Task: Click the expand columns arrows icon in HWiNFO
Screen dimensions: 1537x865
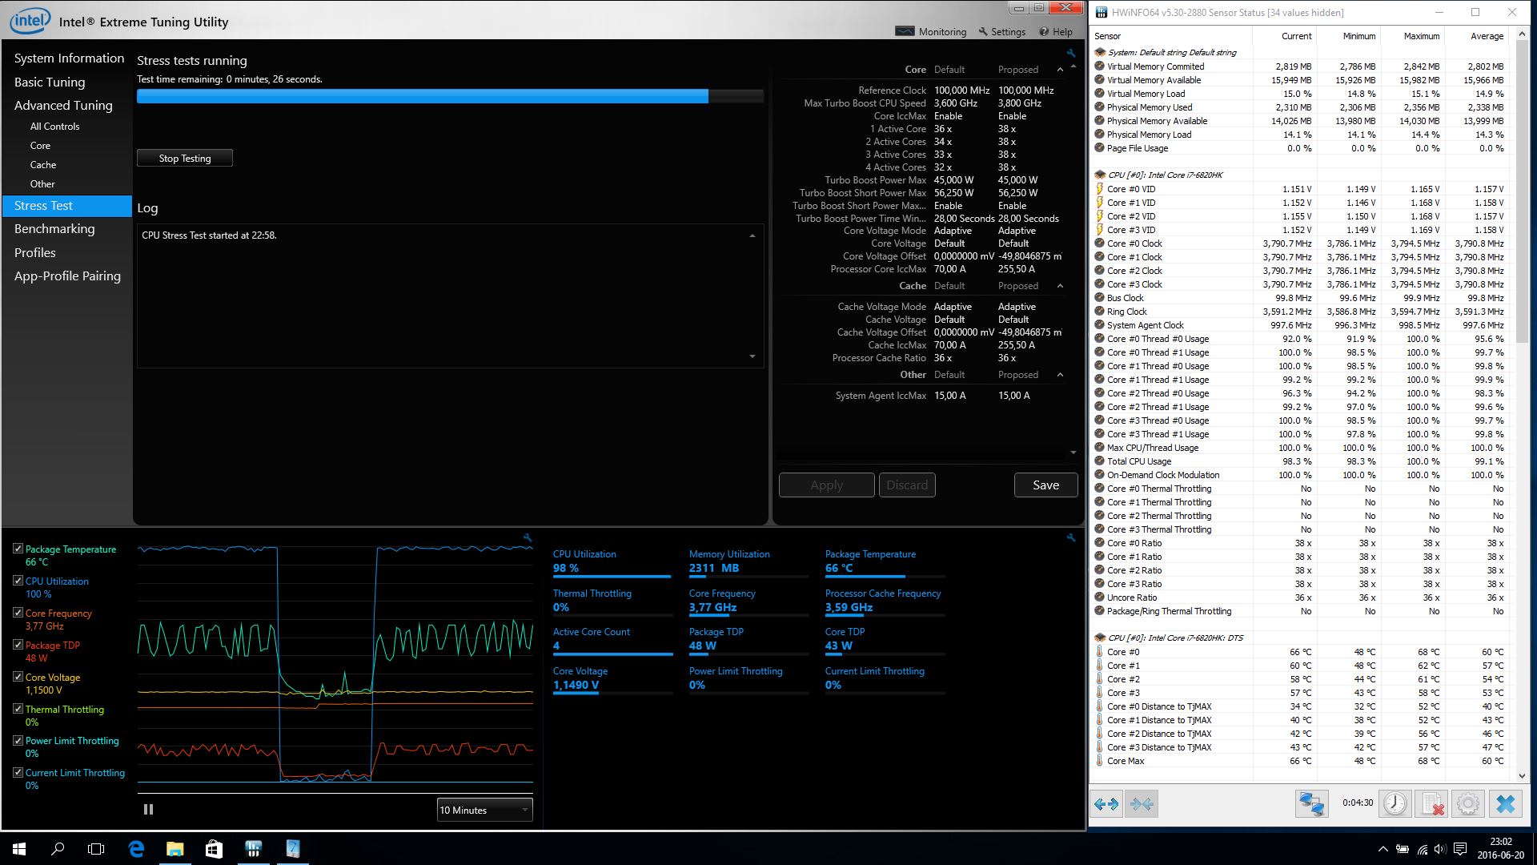Action: pos(1106,803)
